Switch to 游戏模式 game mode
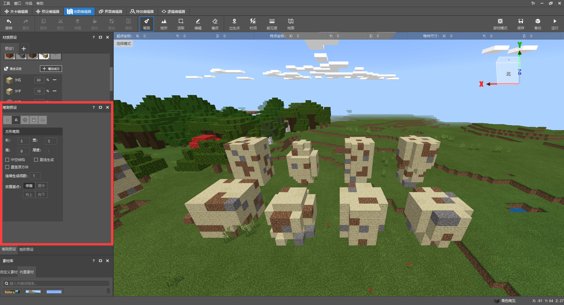The image size is (564, 305). click(x=500, y=24)
